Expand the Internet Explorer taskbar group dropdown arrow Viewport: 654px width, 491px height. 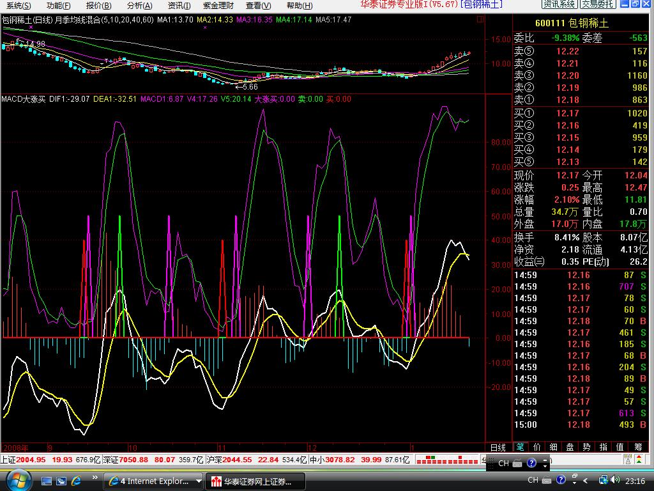(x=199, y=481)
